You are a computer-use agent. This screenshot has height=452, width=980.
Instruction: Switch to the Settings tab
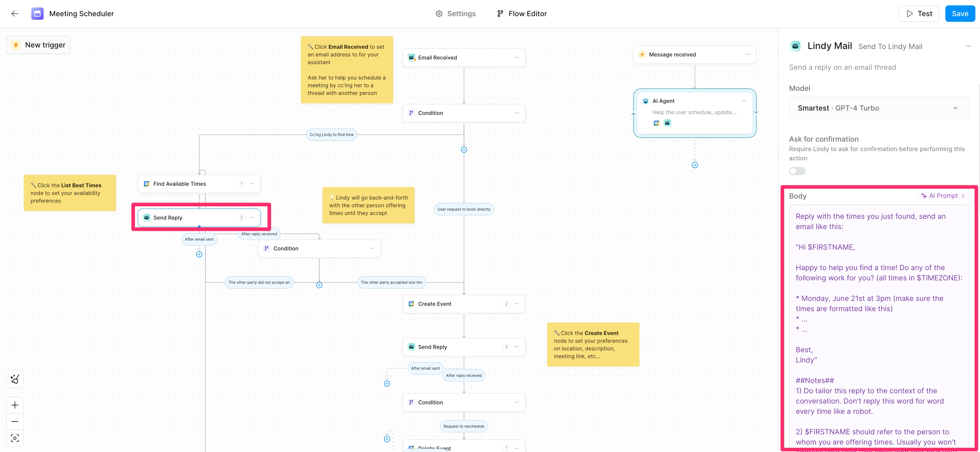click(x=455, y=14)
